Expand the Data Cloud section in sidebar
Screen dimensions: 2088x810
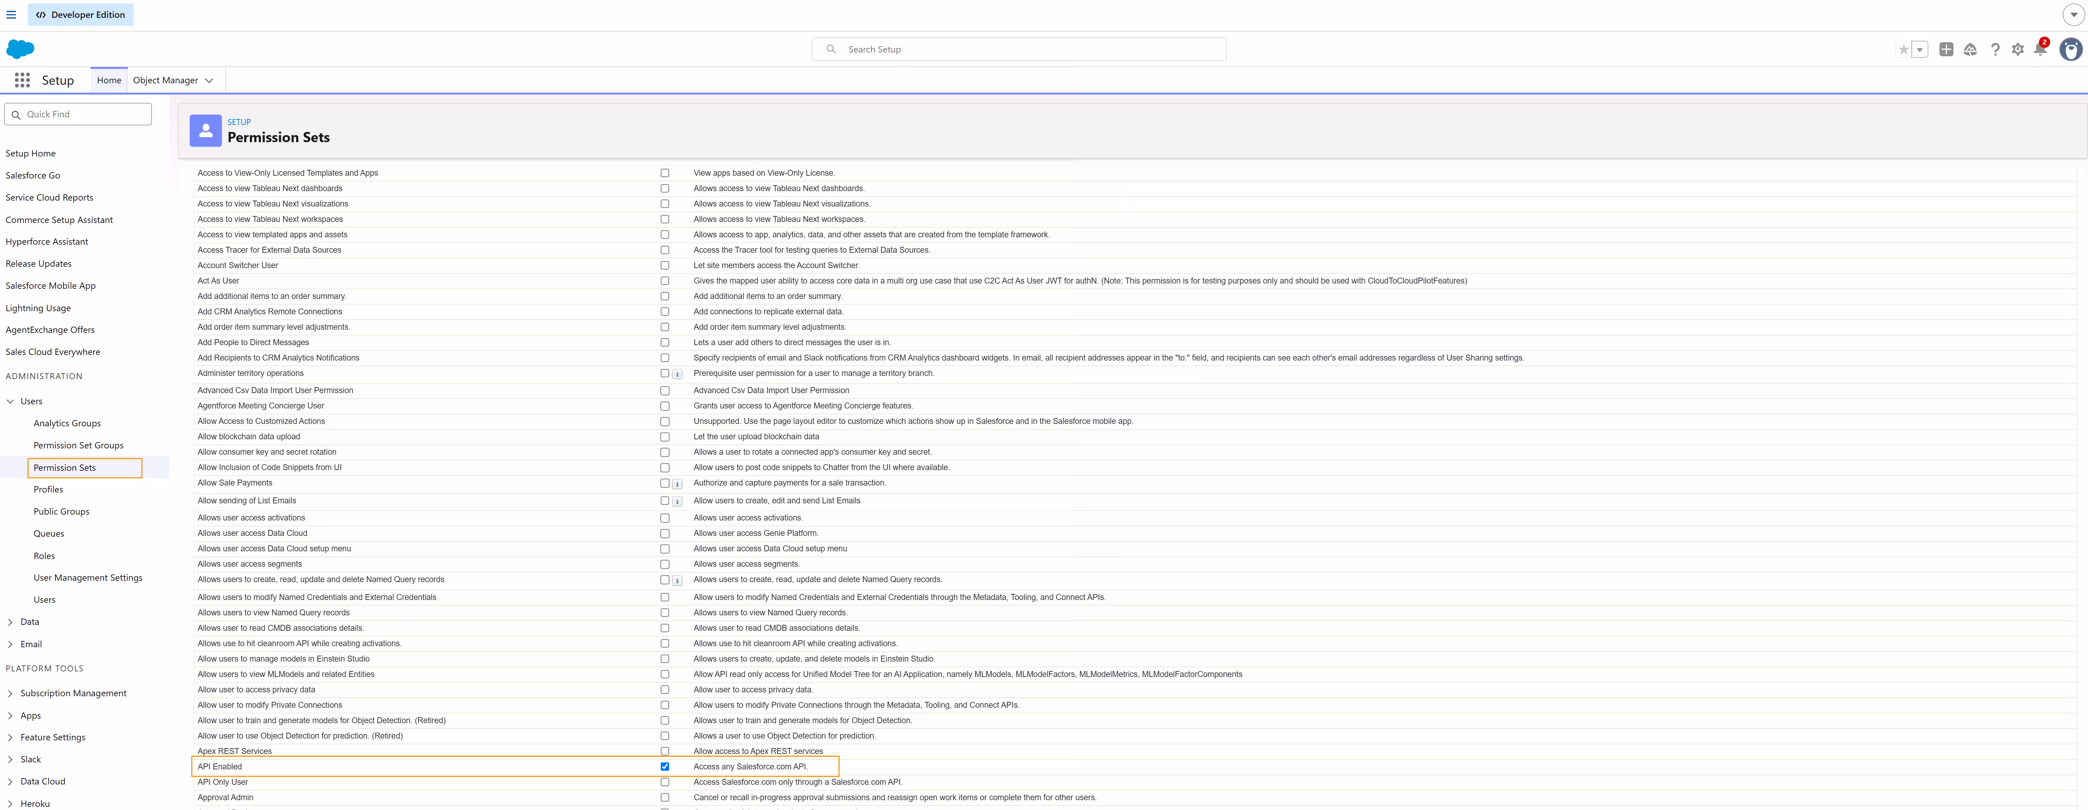click(x=11, y=782)
